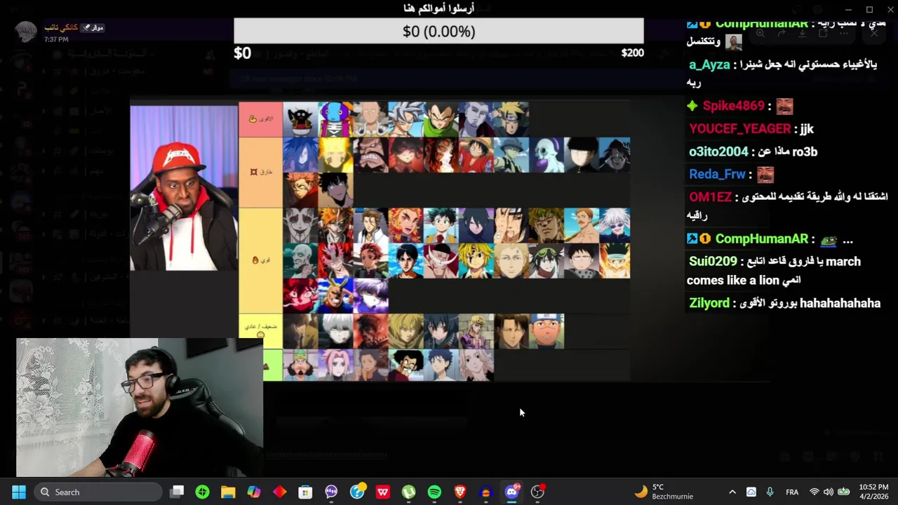Image resolution: width=898 pixels, height=505 pixels.
Task: Select Boruto thumbnail in top tier
Action: [x=511, y=119]
